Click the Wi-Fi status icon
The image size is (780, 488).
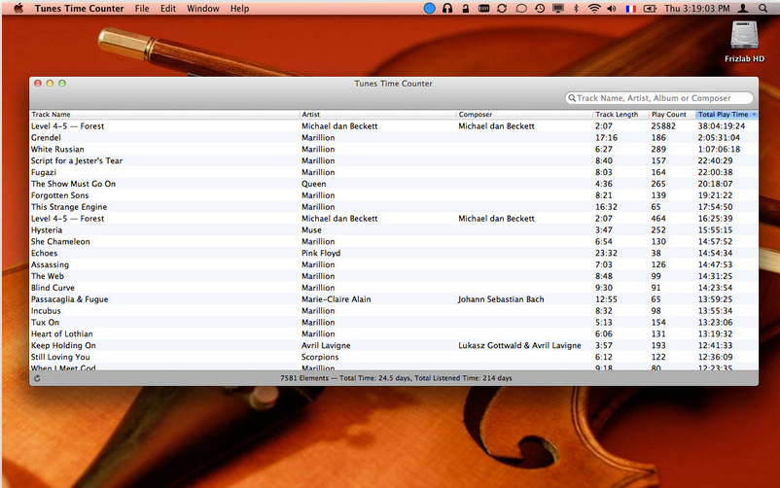[594, 8]
